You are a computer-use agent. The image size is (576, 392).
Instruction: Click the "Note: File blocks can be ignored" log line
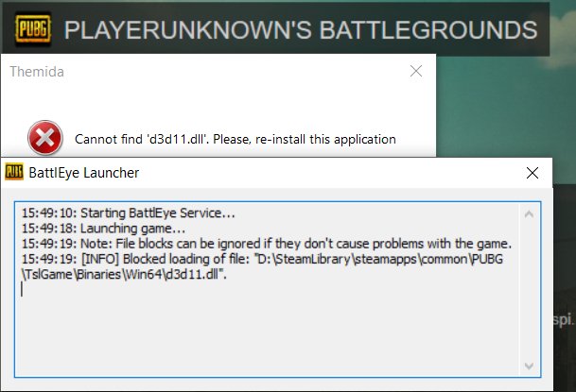point(267,244)
